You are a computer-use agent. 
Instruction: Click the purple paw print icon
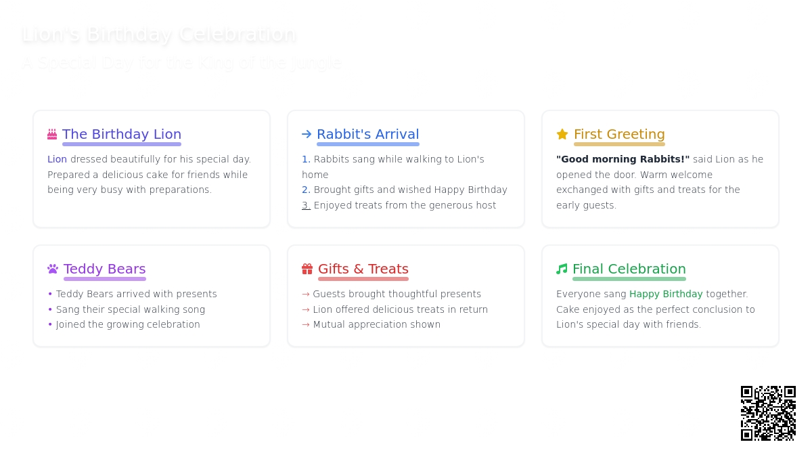click(53, 269)
